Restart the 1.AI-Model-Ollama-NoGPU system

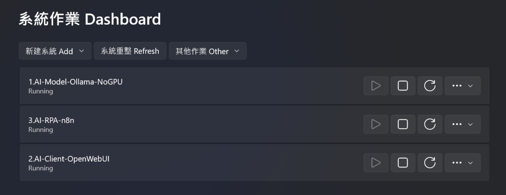click(430, 86)
